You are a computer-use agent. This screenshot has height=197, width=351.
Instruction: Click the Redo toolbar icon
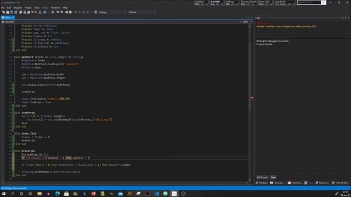click(x=36, y=12)
